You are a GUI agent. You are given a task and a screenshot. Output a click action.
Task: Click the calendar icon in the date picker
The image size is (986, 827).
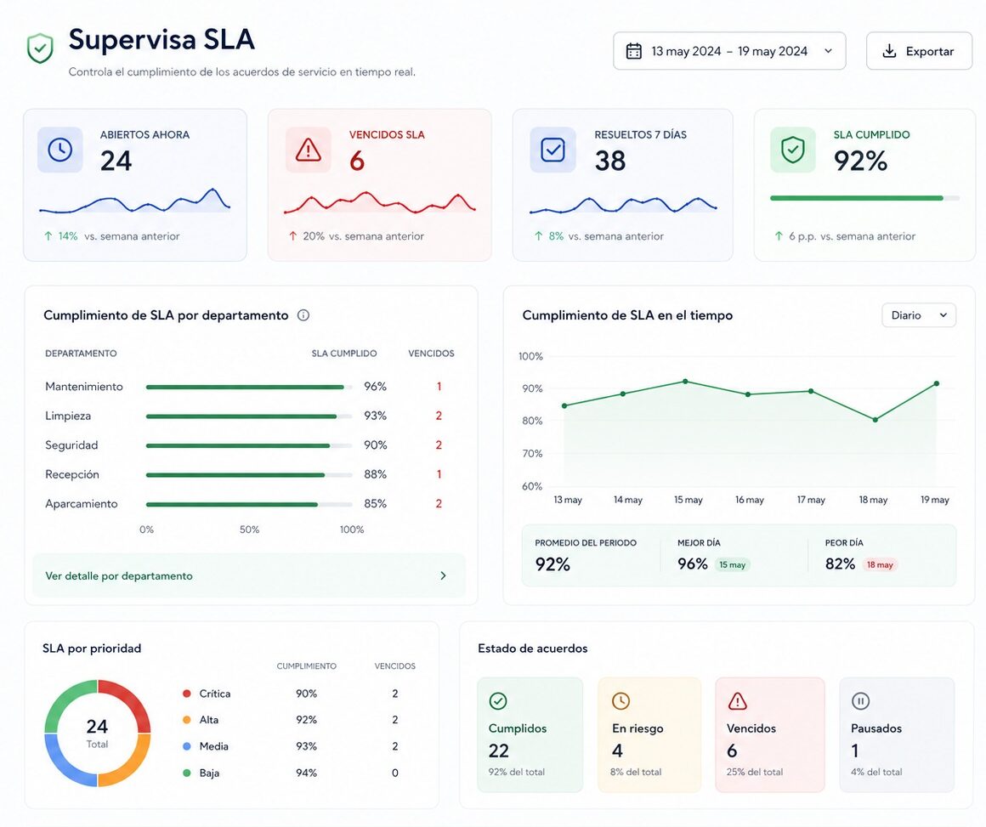634,51
